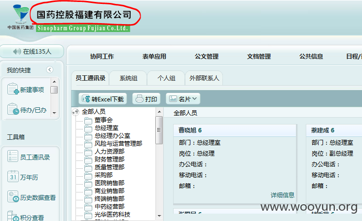The width and height of the screenshot is (362, 221).
Task: Open the 表单应用 menu
Action: [154, 57]
